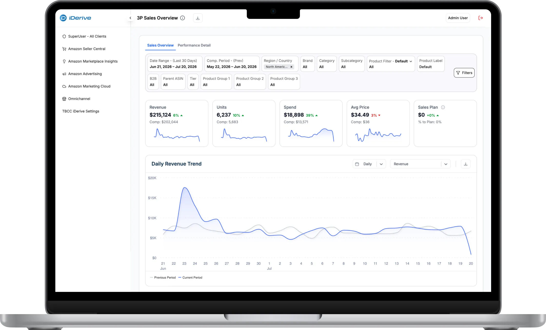
Task: Click the calendar icon beside Daily
Action: pyautogui.click(x=357, y=164)
